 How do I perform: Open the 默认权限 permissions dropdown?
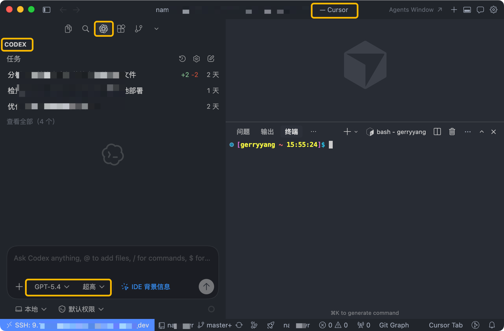81,309
